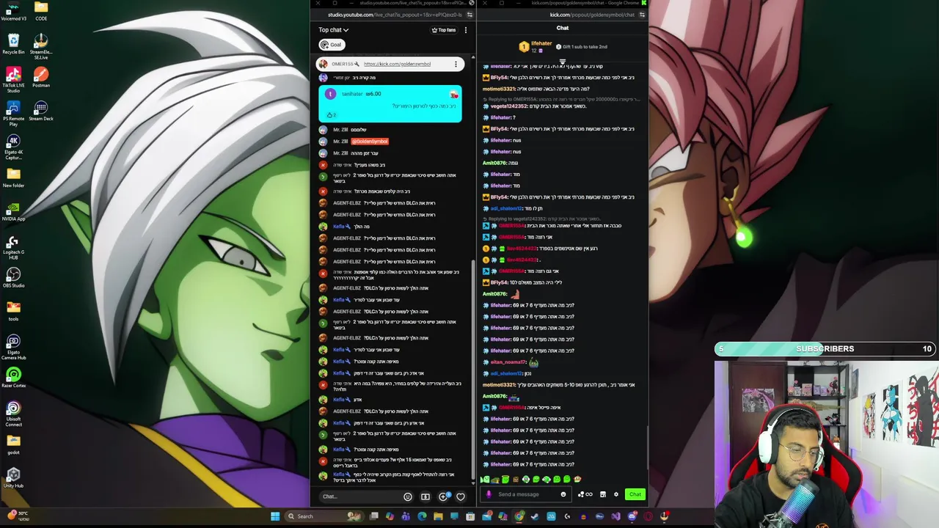
Task: Collapse the Kick leaderboard chevron
Action: [x=563, y=62]
